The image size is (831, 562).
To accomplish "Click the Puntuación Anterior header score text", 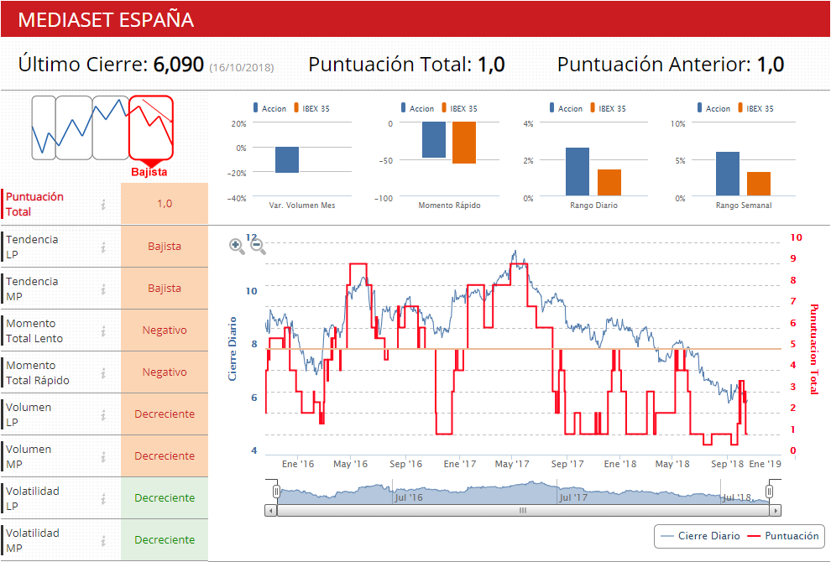I will [x=671, y=65].
